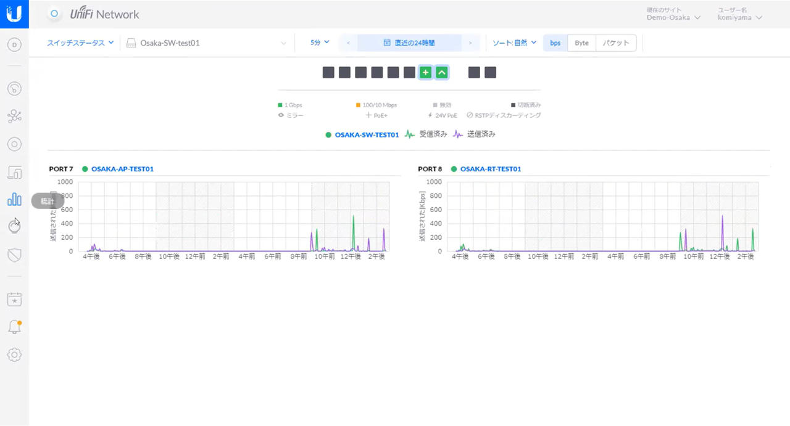790x426 pixels.
Task: Switch the unit to パケット
Action: [x=616, y=43]
